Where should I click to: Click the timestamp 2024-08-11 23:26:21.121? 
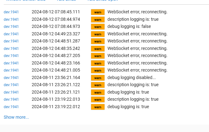56,92
